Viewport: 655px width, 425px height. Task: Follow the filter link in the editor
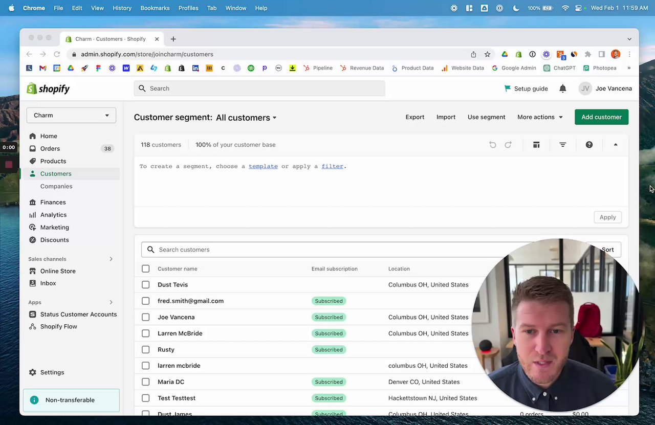[x=332, y=166]
